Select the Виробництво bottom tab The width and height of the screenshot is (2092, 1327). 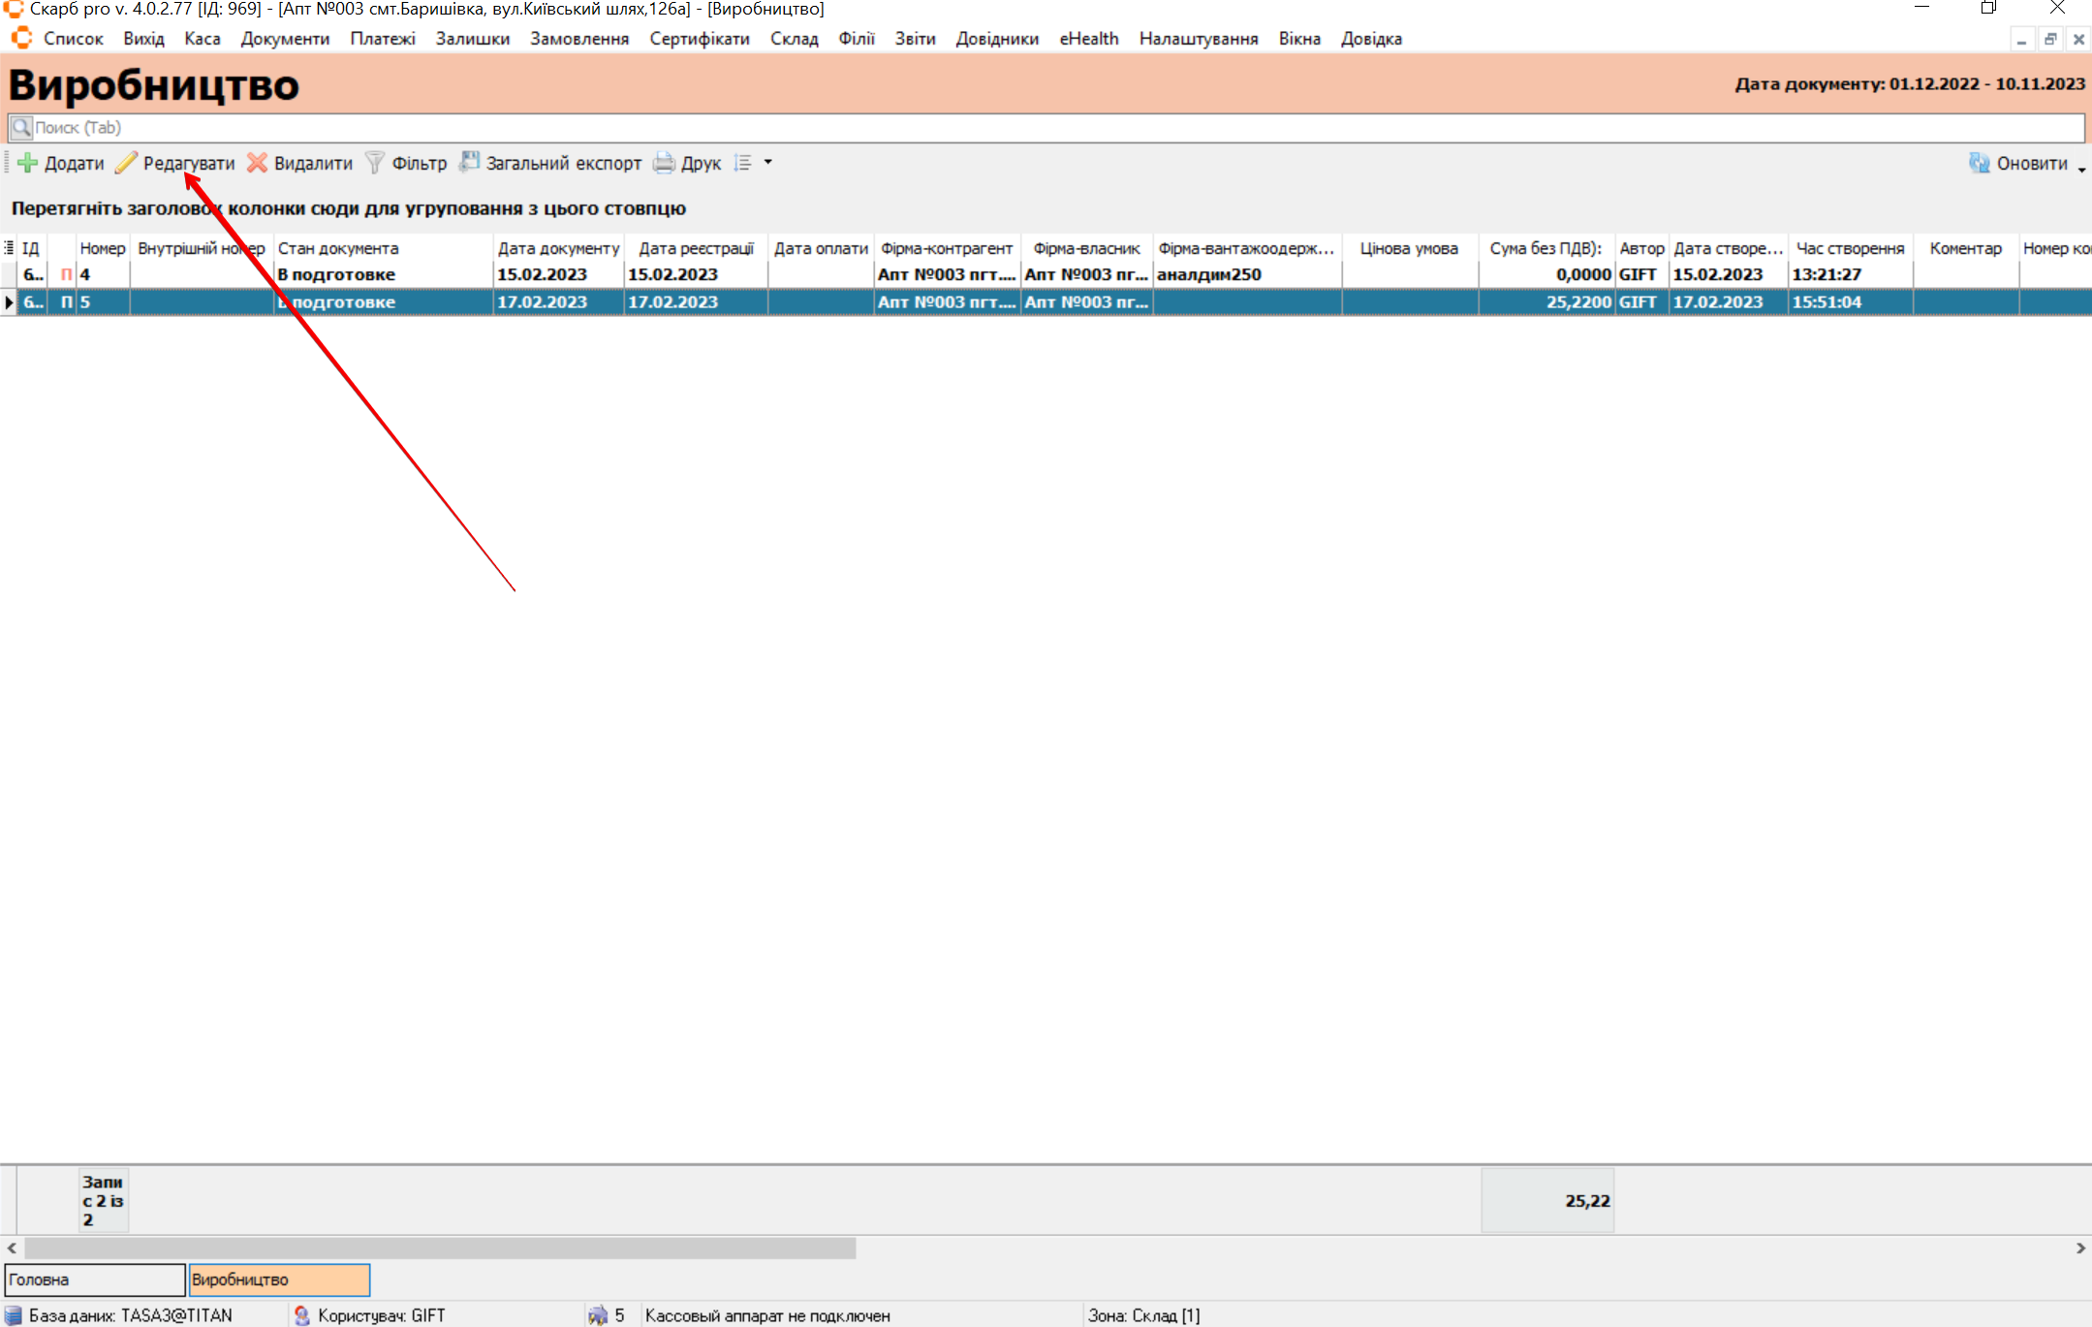point(278,1280)
